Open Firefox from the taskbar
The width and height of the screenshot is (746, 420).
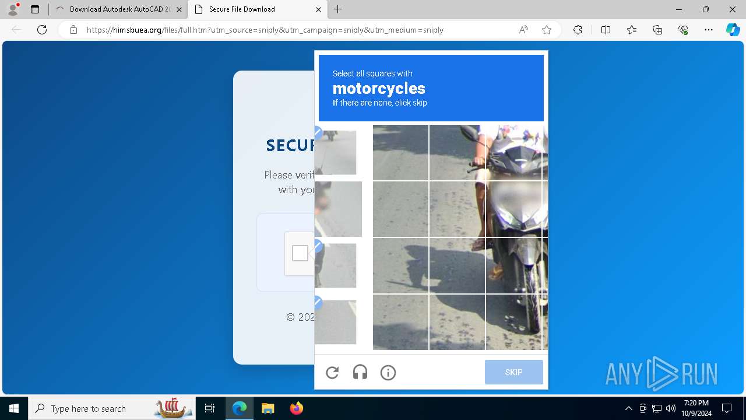click(x=296, y=408)
